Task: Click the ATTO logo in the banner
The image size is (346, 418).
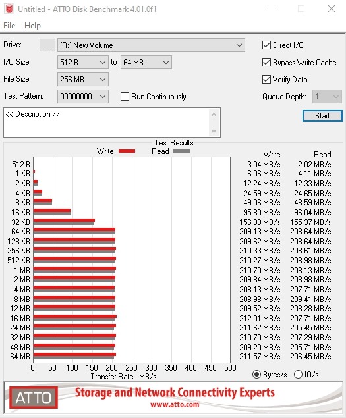Action: point(34,398)
